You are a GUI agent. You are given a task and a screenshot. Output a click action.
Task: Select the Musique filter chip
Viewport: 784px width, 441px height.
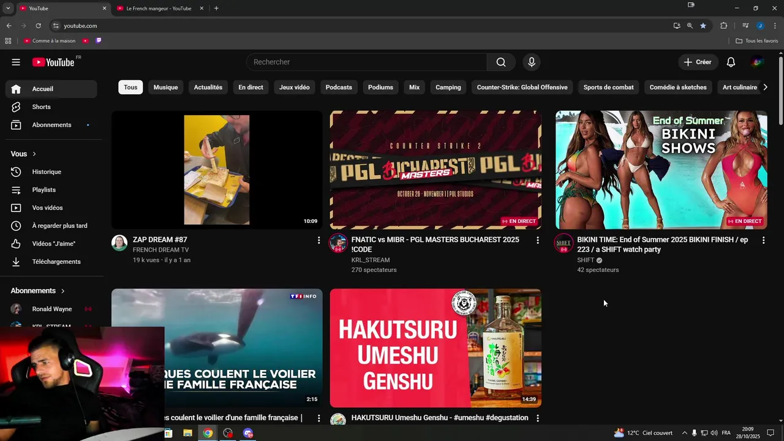[x=165, y=88]
